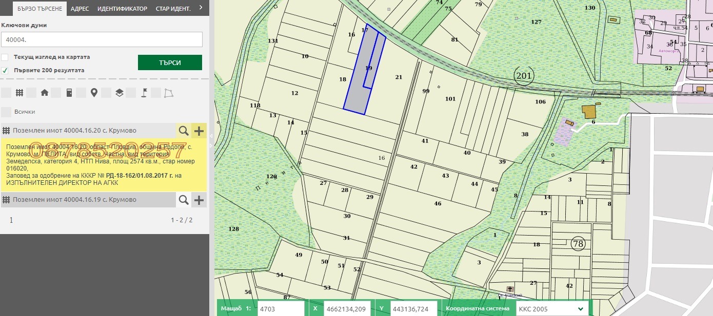
Task: Zoom to parcel 40004.16.20 with magnifier icon
Action: (184, 131)
